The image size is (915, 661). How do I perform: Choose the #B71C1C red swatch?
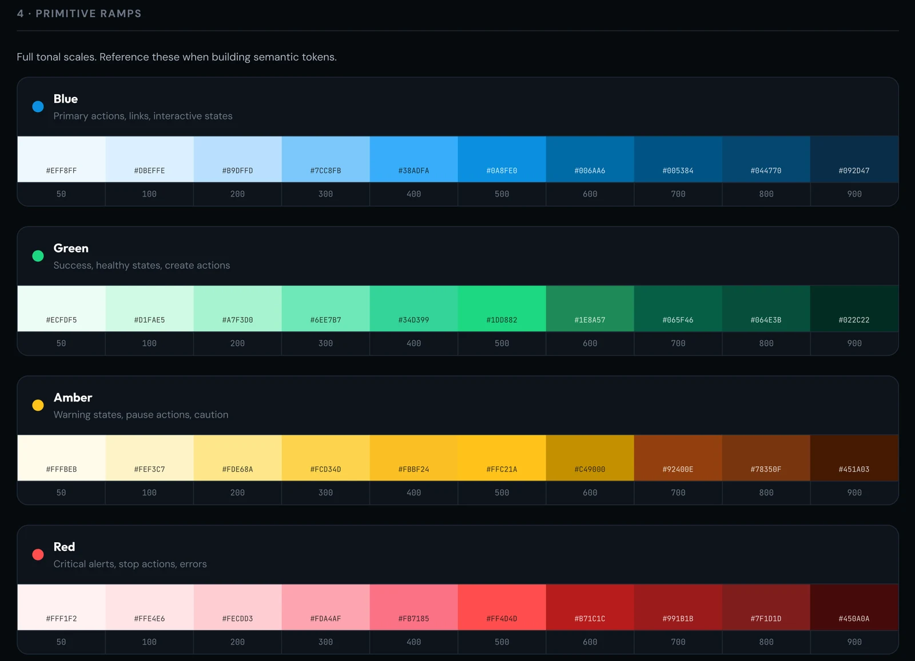tap(590, 607)
